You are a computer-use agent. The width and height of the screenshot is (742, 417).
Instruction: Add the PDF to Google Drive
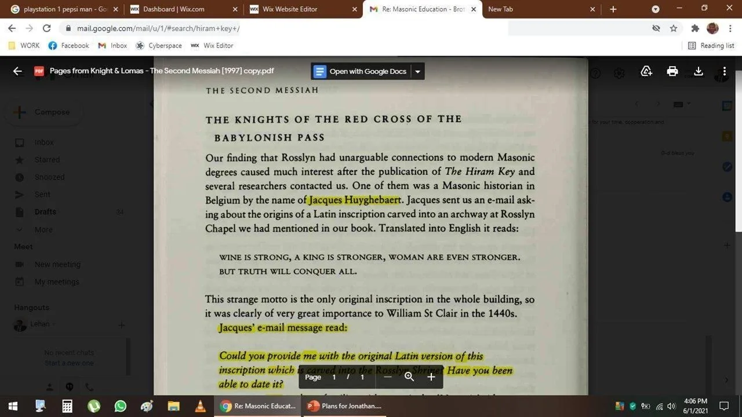coord(646,71)
